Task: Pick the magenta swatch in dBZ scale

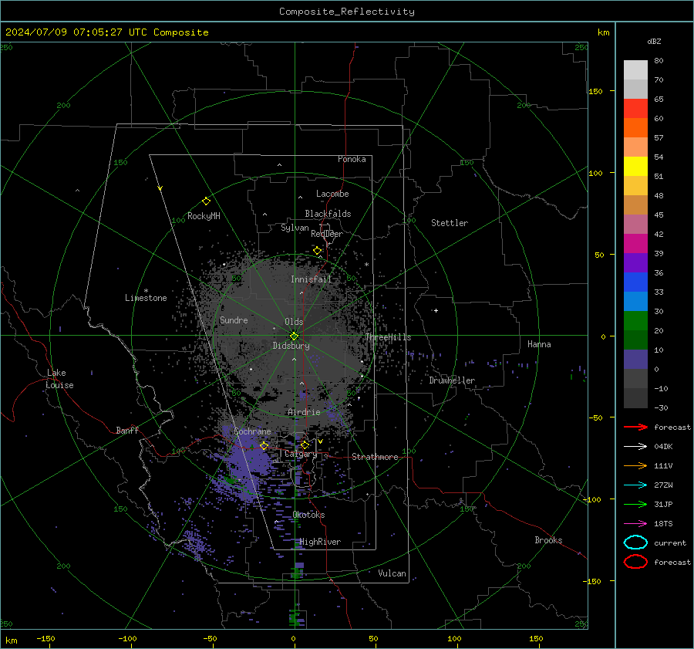Action: (635, 244)
